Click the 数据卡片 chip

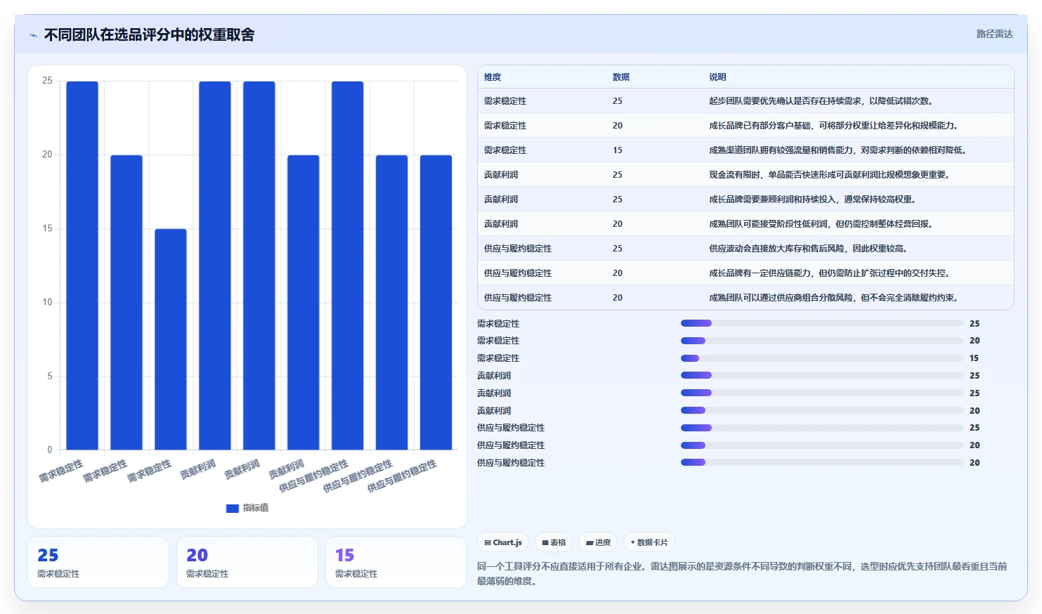pyautogui.click(x=649, y=542)
